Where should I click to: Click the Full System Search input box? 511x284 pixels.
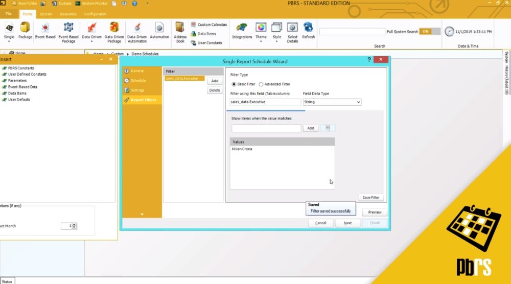click(352, 32)
